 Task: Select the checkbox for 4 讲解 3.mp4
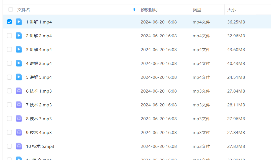pos(9,63)
